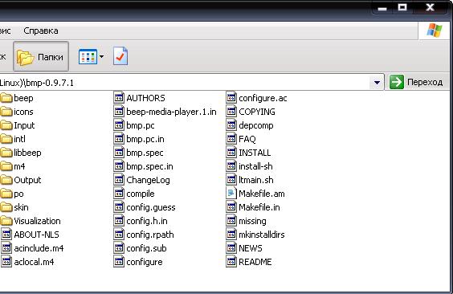
Task: Select the file name bmp.spec.in
Action: click(x=149, y=166)
